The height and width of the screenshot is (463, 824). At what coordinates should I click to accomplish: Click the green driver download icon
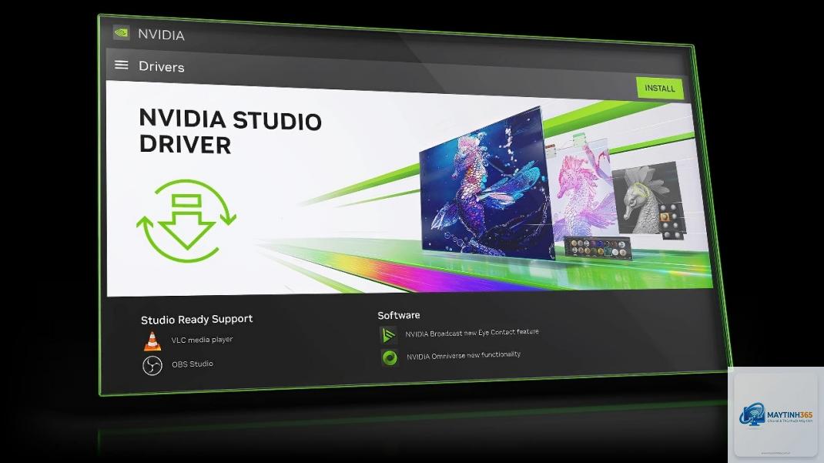[186, 221]
